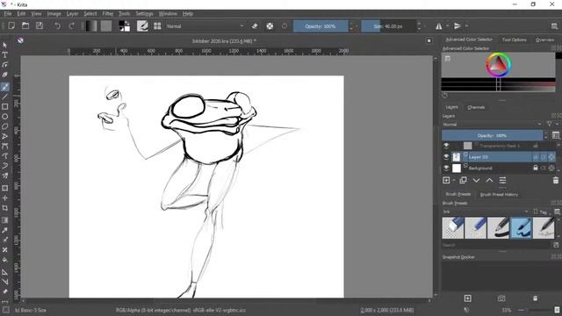Open layer properties button
The width and height of the screenshot is (562, 316).
click(x=502, y=180)
